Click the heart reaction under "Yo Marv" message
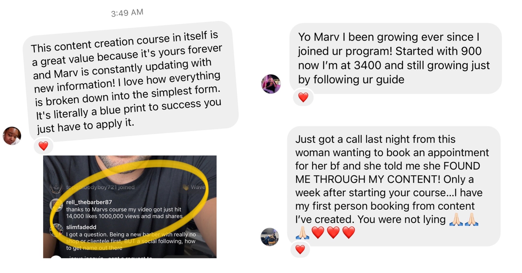 pyautogui.click(x=303, y=97)
